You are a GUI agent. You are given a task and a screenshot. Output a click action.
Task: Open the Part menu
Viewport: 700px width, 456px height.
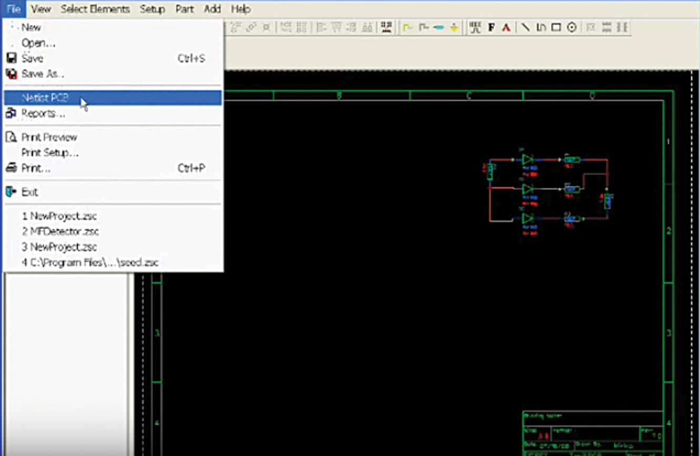184,9
